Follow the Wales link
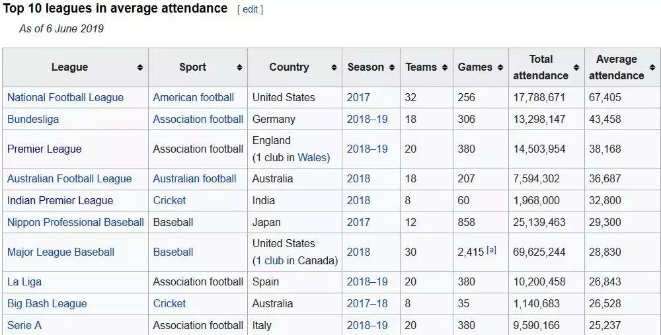The height and width of the screenshot is (335, 661). click(312, 157)
